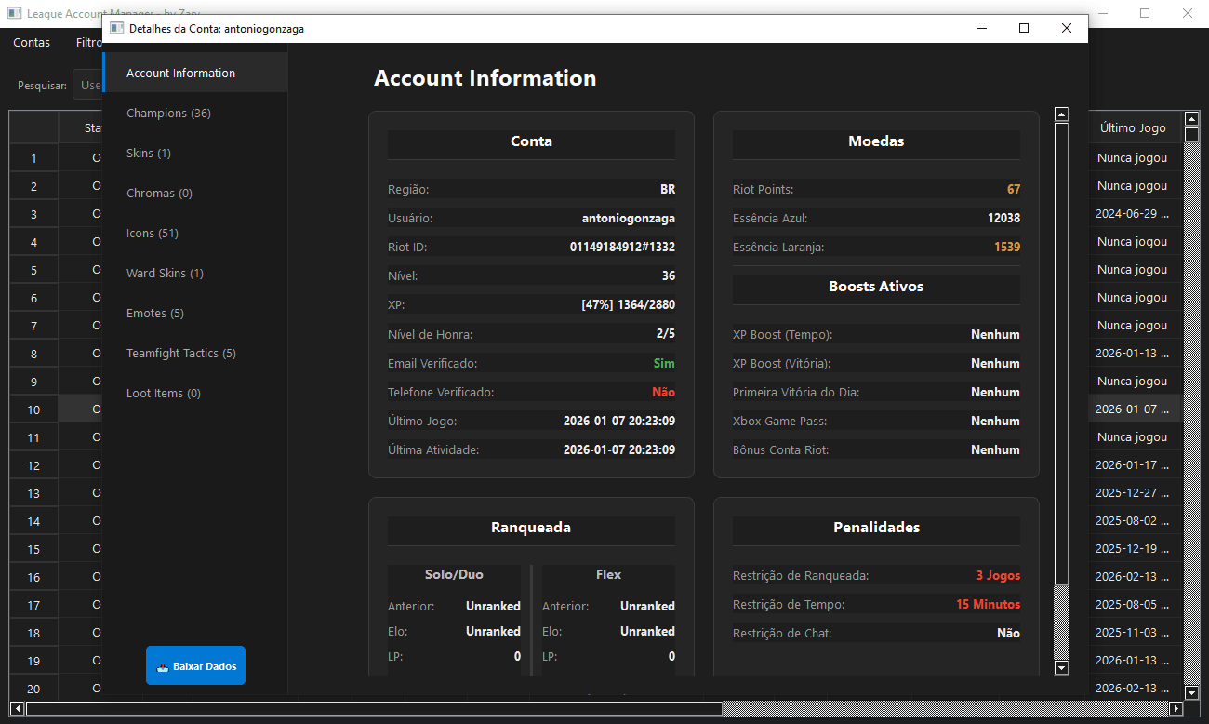
Task: Click the main table scroll-down arrow
Action: coord(1191,692)
